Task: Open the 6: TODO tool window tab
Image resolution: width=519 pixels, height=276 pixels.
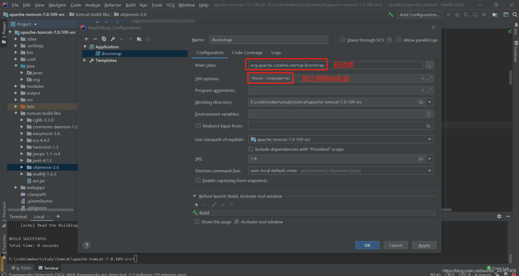Action: (21, 268)
